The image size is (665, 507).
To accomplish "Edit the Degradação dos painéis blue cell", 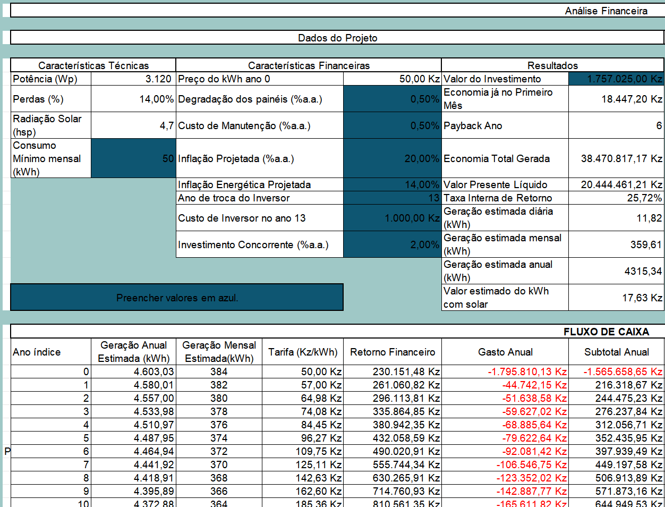I will pyautogui.click(x=393, y=99).
